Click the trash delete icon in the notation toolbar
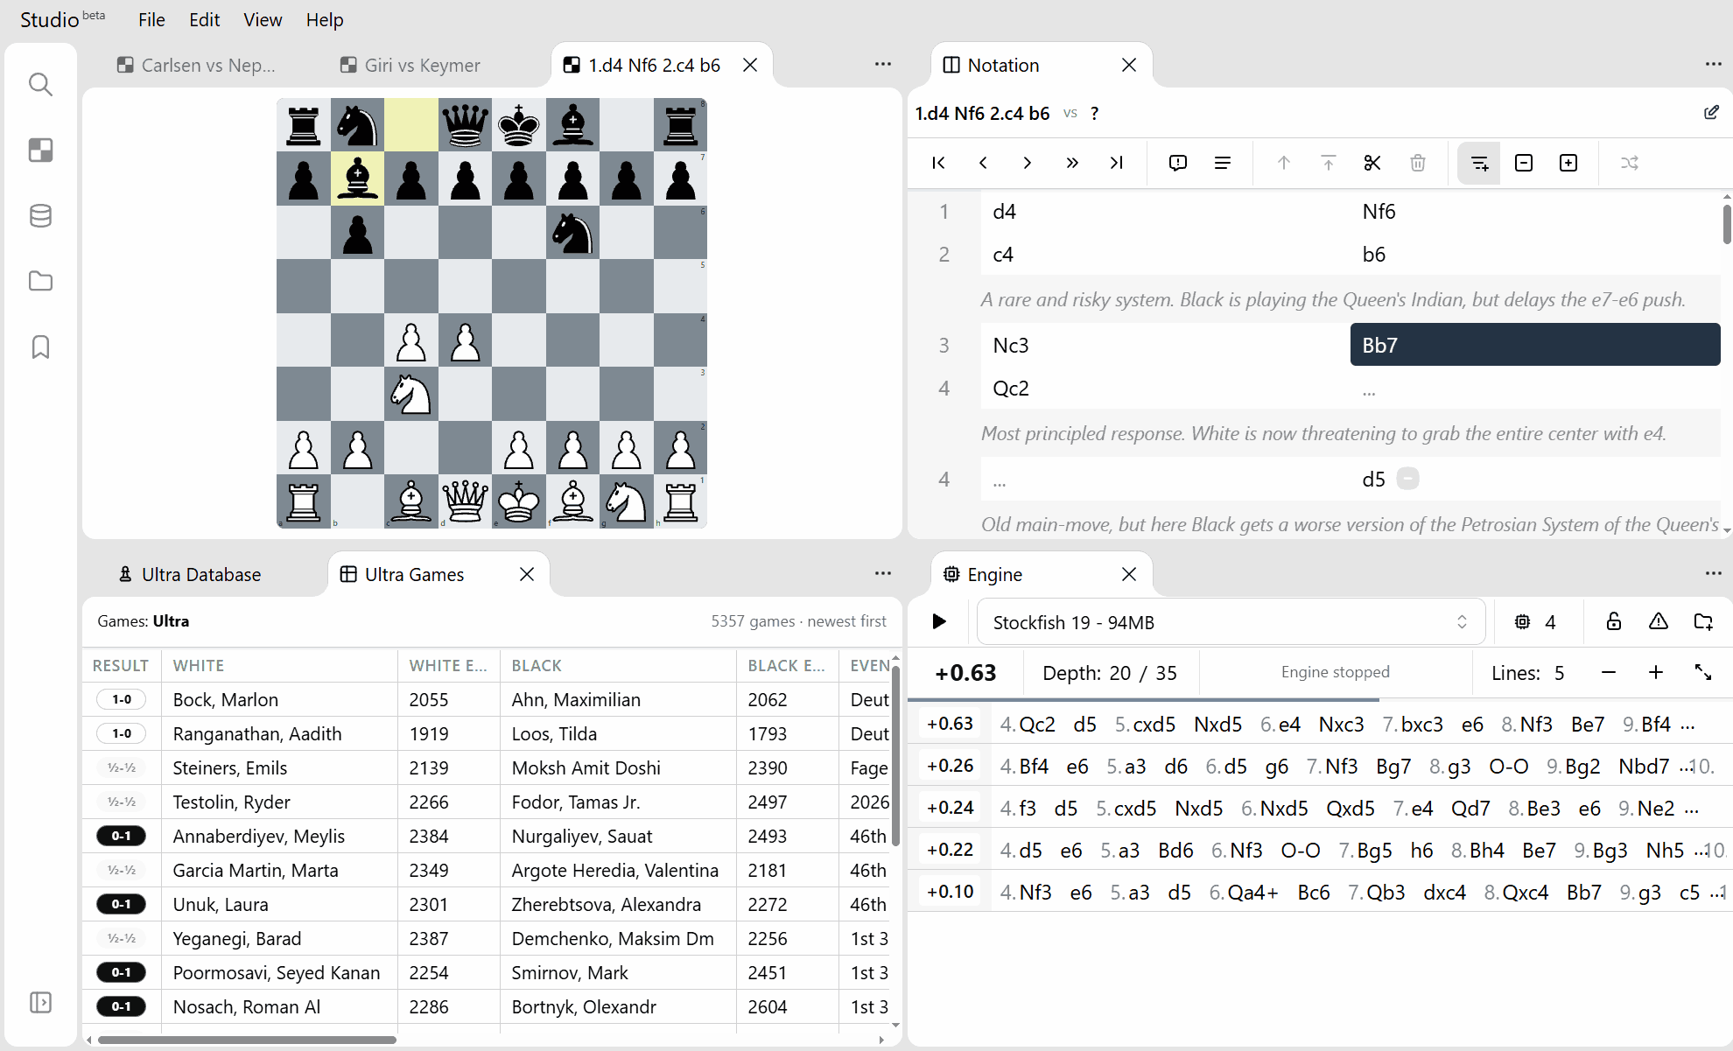This screenshot has width=1733, height=1051. click(x=1418, y=163)
